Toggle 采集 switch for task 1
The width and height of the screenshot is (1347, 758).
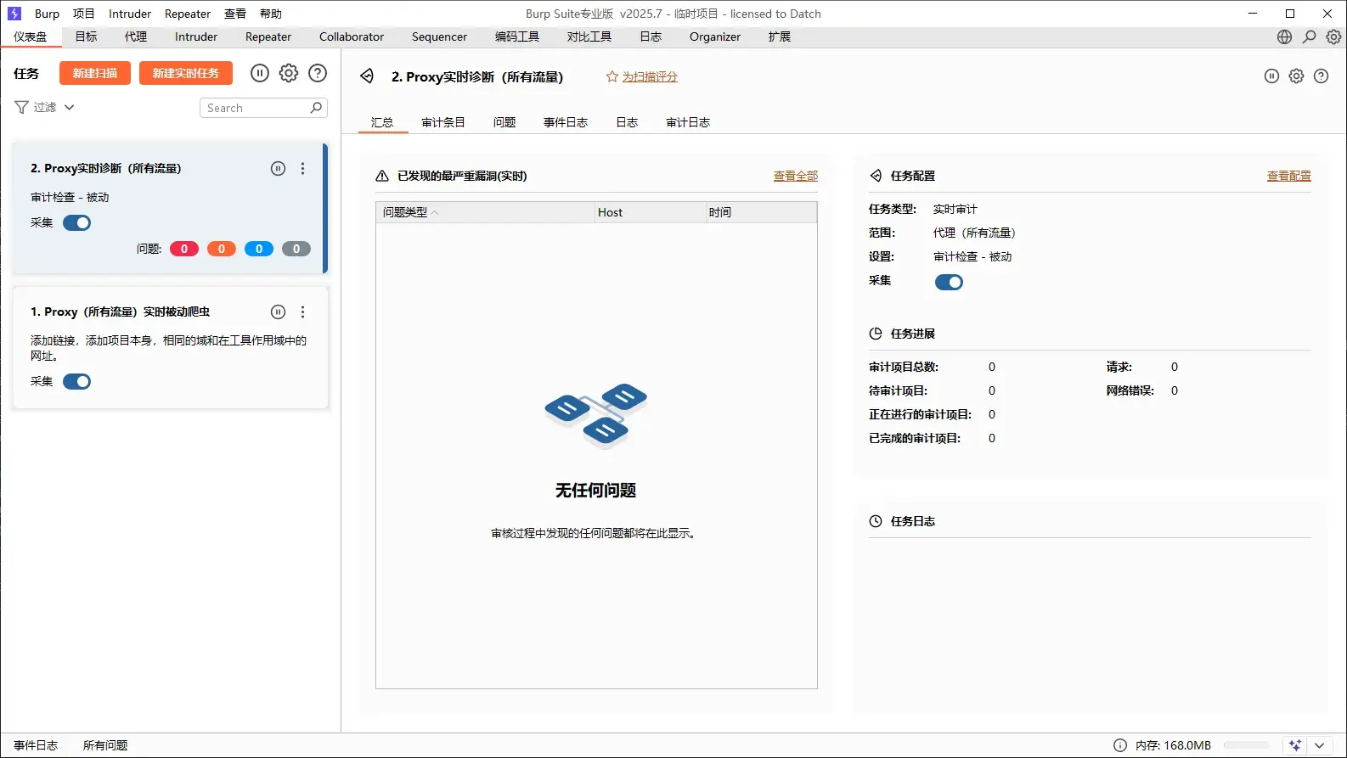pos(77,381)
